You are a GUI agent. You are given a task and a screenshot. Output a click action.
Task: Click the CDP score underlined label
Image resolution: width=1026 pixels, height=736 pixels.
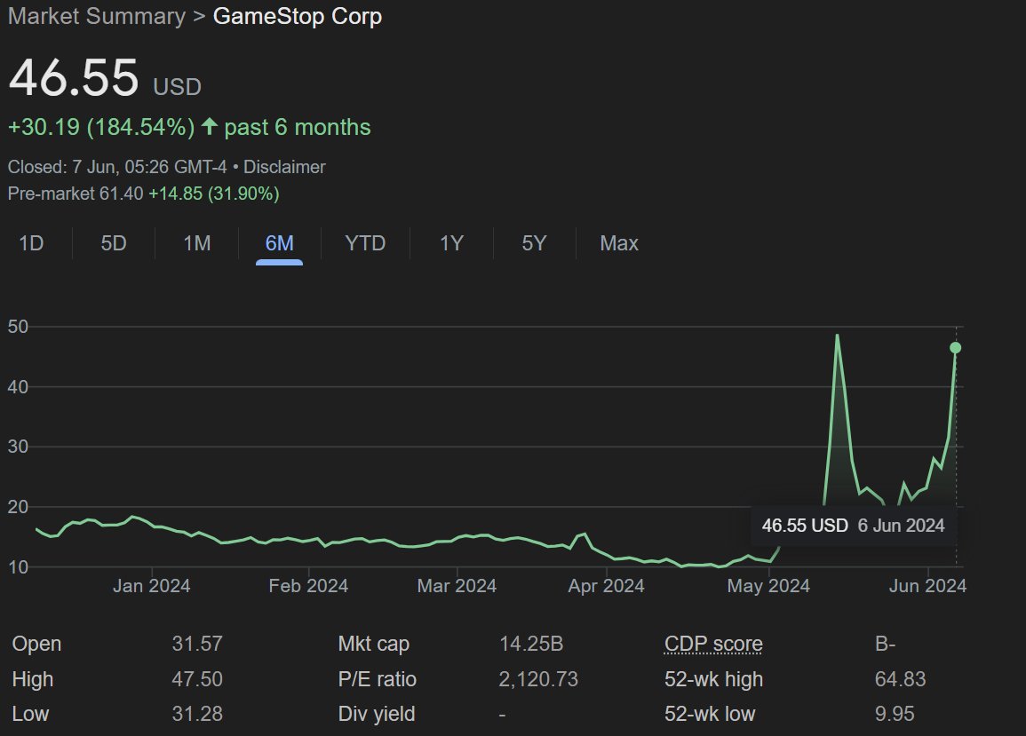713,644
